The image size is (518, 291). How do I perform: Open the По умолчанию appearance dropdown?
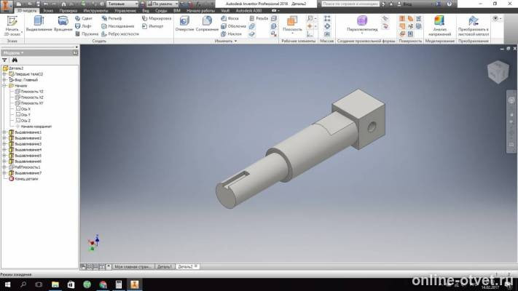pos(162,4)
